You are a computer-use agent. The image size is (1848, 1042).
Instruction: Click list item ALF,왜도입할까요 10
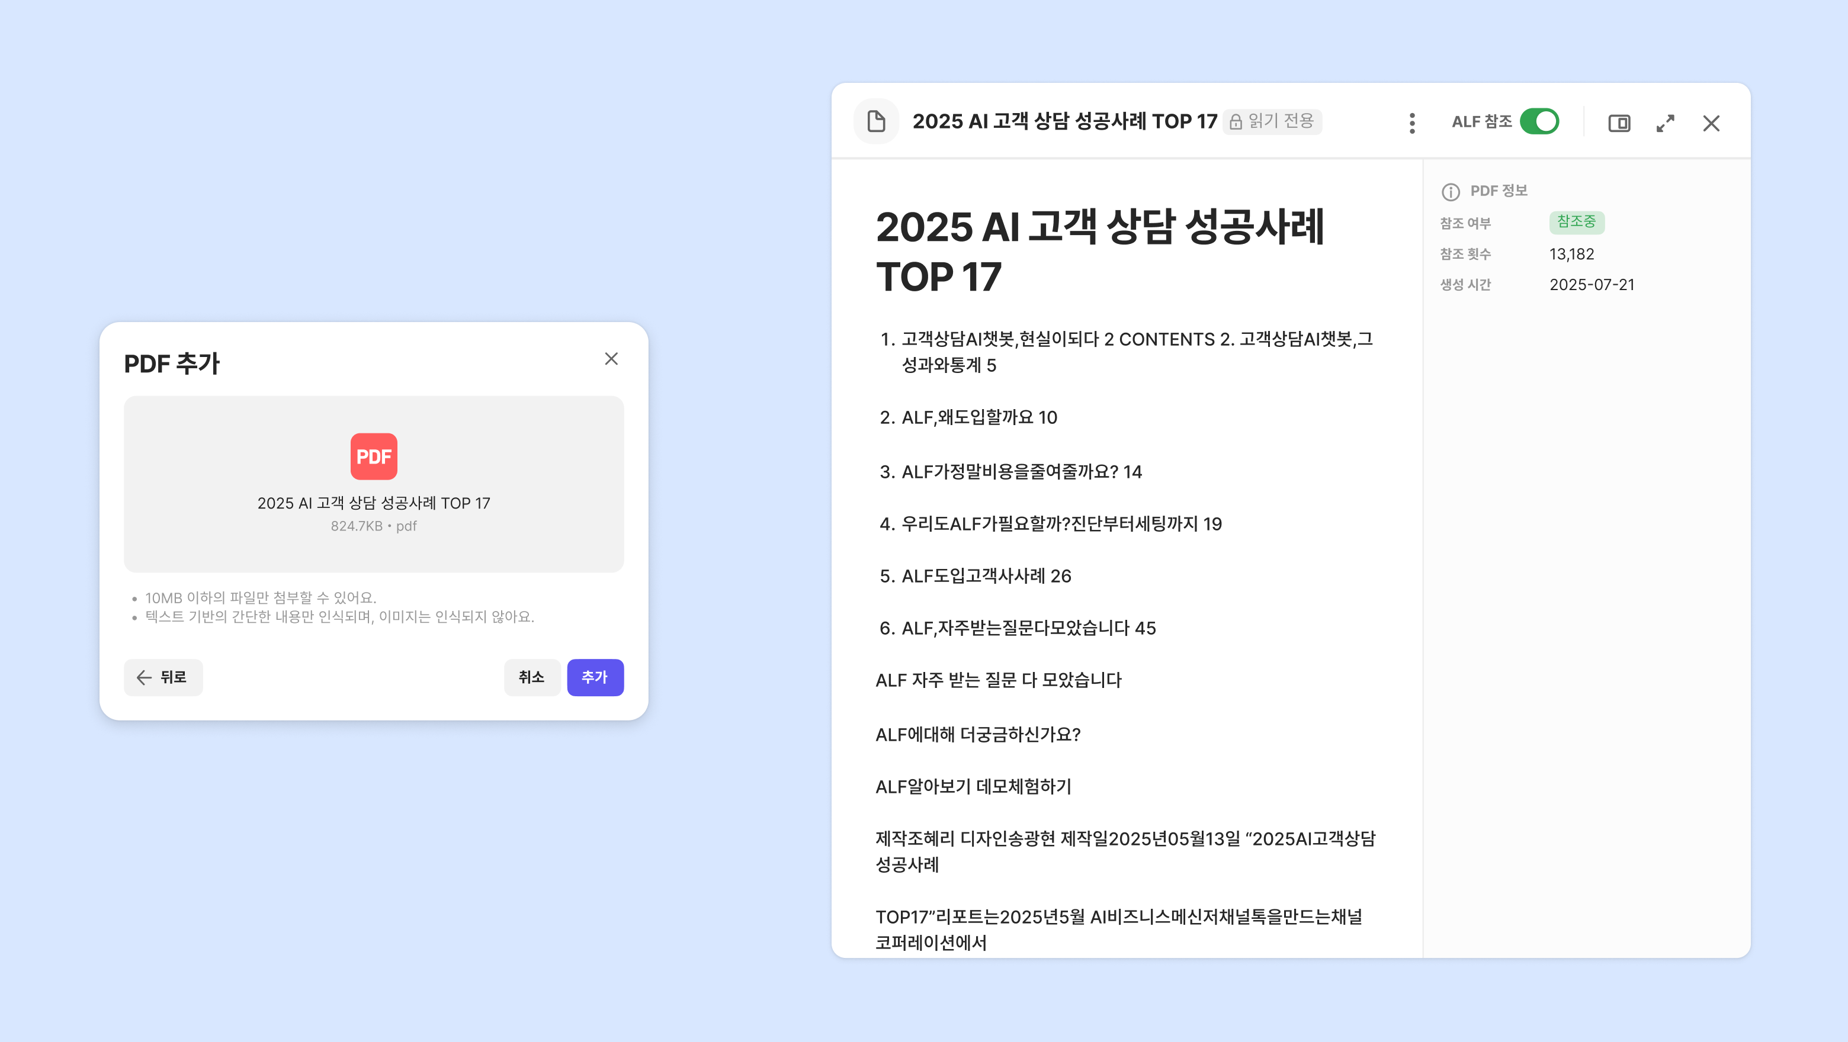(978, 417)
